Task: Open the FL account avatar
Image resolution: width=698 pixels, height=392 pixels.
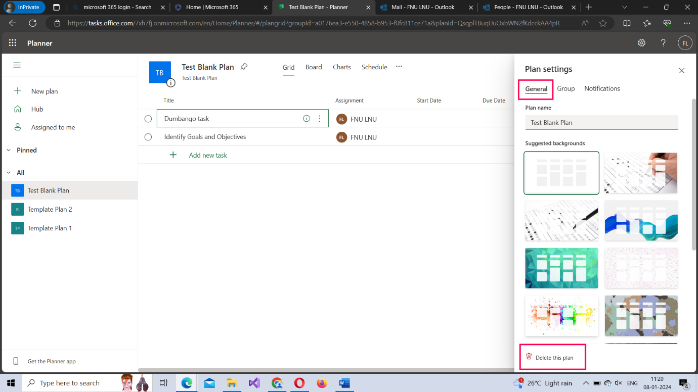Action: click(x=685, y=43)
